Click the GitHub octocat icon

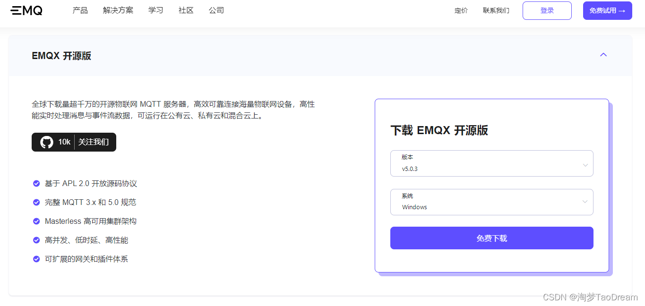coord(47,142)
